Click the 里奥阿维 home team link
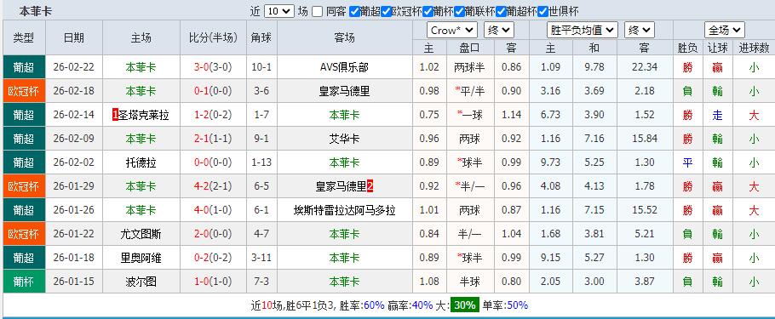 (141, 258)
